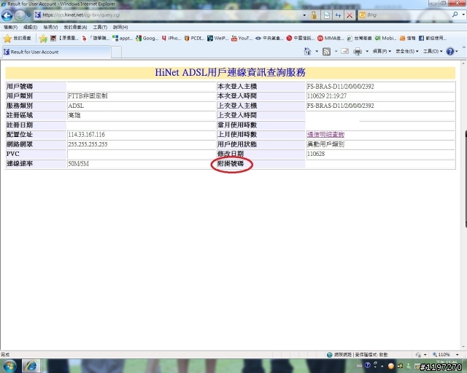The image size is (467, 373).
Task: Open the 網頁(P) Page dropdown menu
Action: [x=382, y=51]
